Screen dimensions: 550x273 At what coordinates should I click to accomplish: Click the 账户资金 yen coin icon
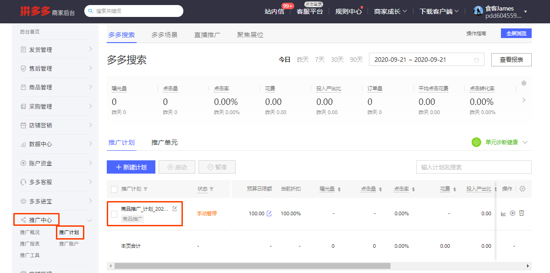point(23,163)
